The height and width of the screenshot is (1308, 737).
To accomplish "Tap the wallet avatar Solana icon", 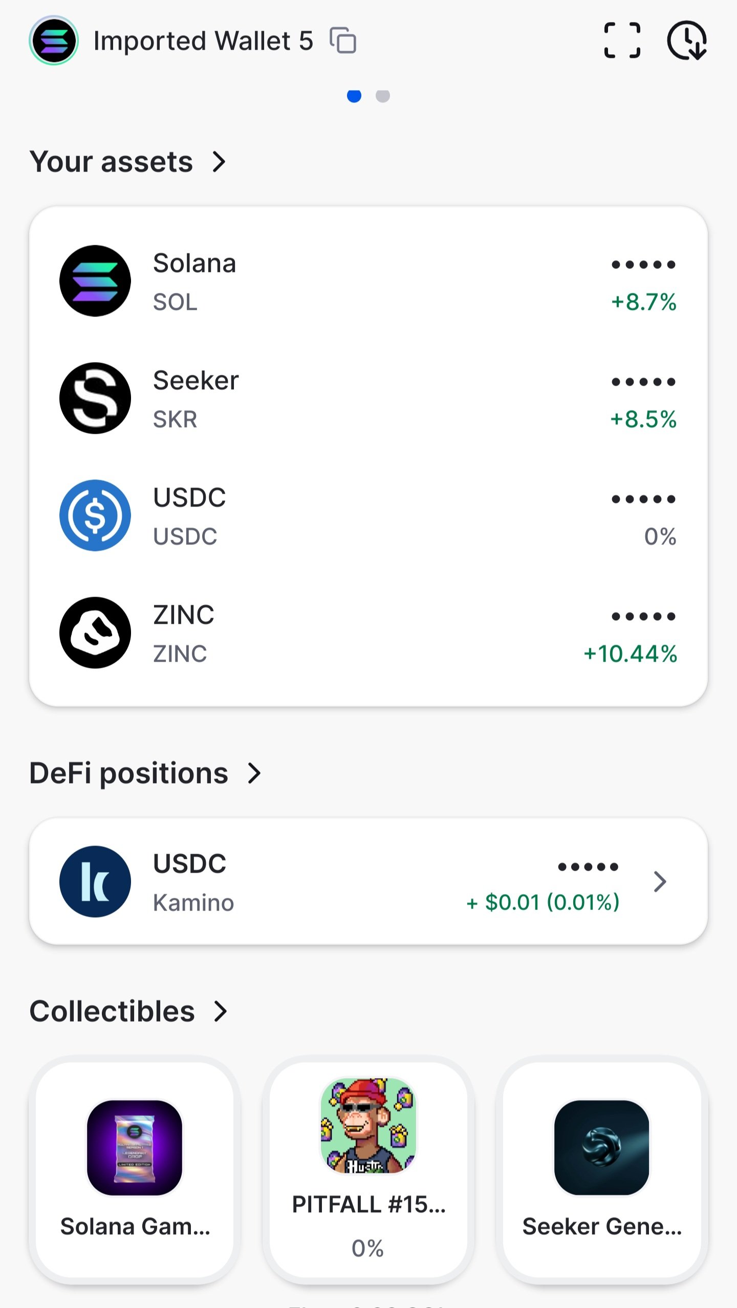I will click(x=54, y=40).
